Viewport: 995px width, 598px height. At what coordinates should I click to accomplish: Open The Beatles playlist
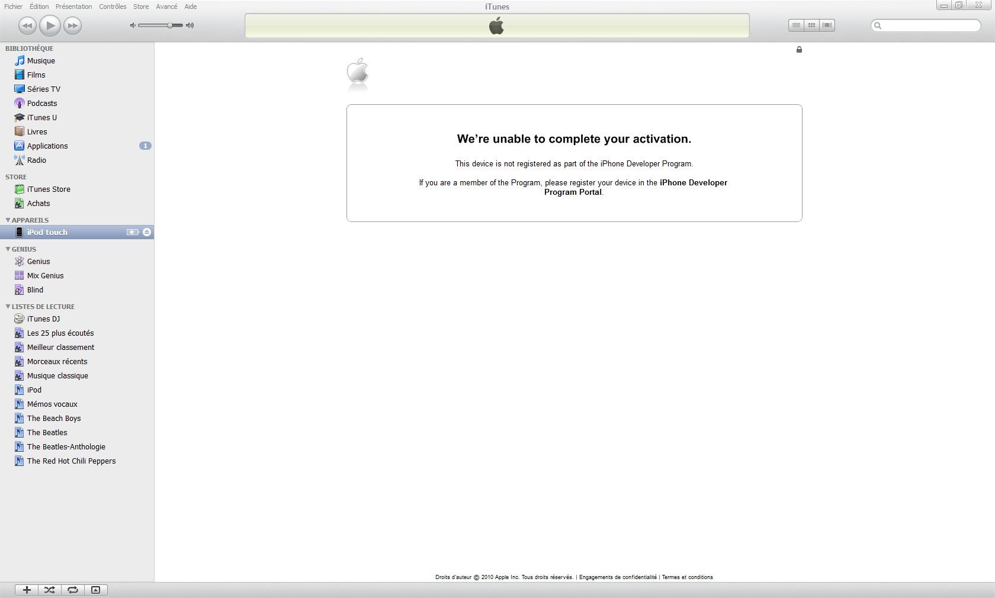[x=77, y=433]
